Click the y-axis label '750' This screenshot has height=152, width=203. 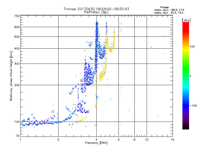(x=17, y=16)
